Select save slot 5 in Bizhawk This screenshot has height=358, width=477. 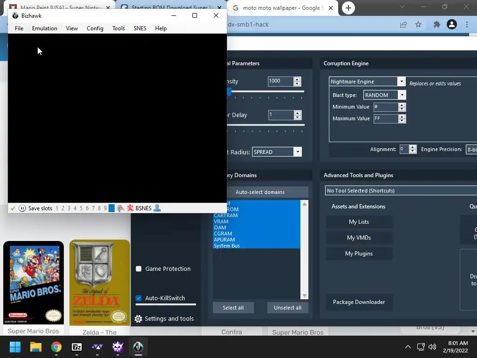pos(81,208)
